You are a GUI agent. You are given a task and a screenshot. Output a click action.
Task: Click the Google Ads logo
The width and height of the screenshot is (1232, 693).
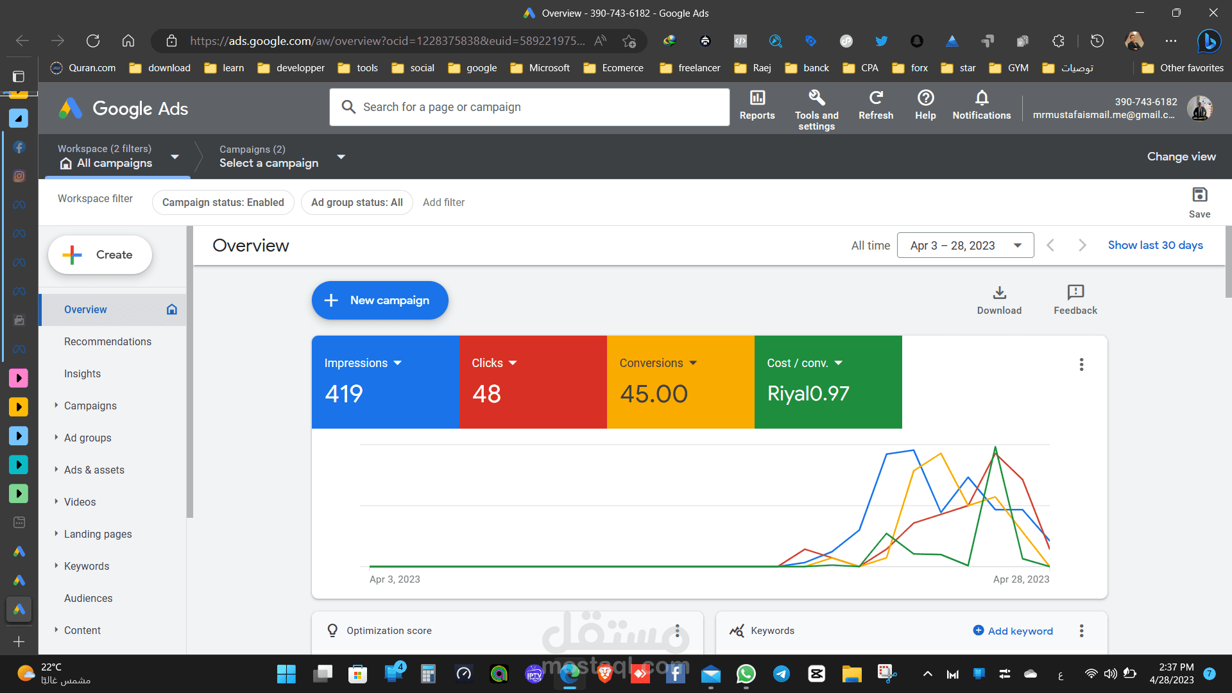tap(124, 108)
